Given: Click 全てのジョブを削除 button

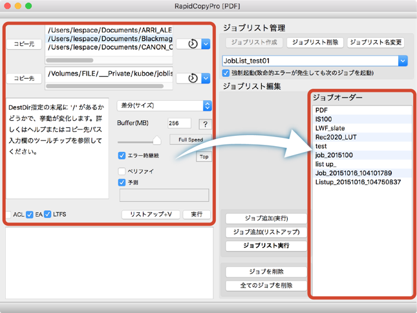Looking at the screenshot, I should pos(266,286).
